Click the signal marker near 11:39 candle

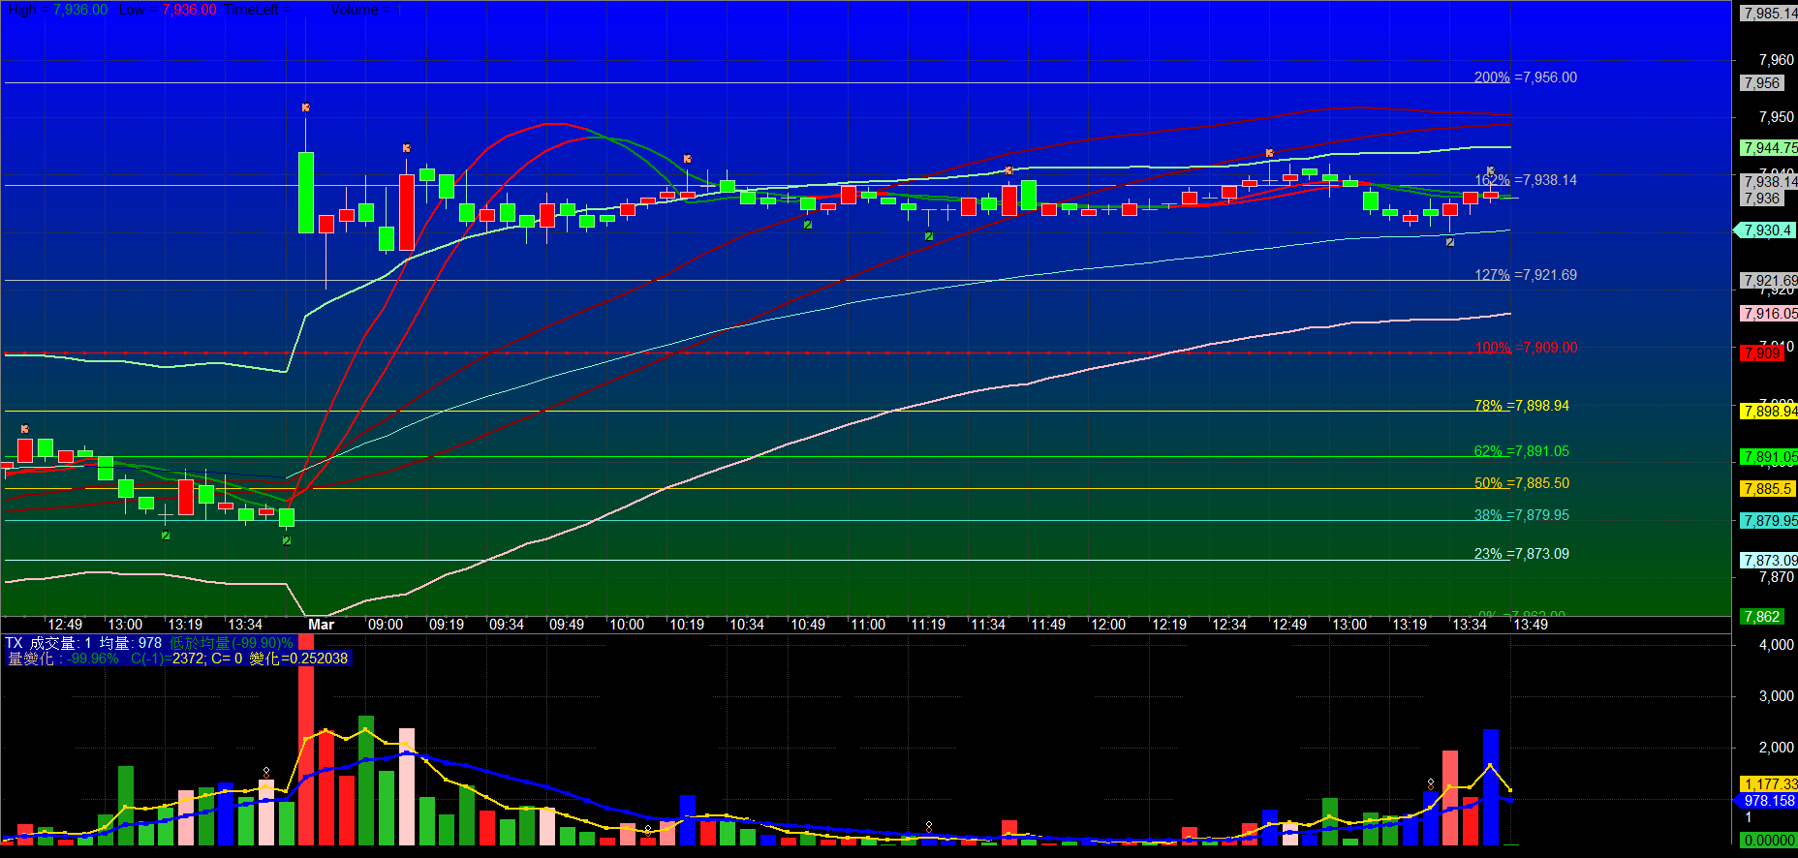(1008, 170)
